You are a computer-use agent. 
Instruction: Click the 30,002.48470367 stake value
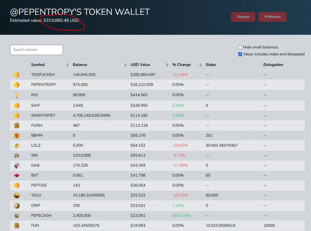pos(222,145)
